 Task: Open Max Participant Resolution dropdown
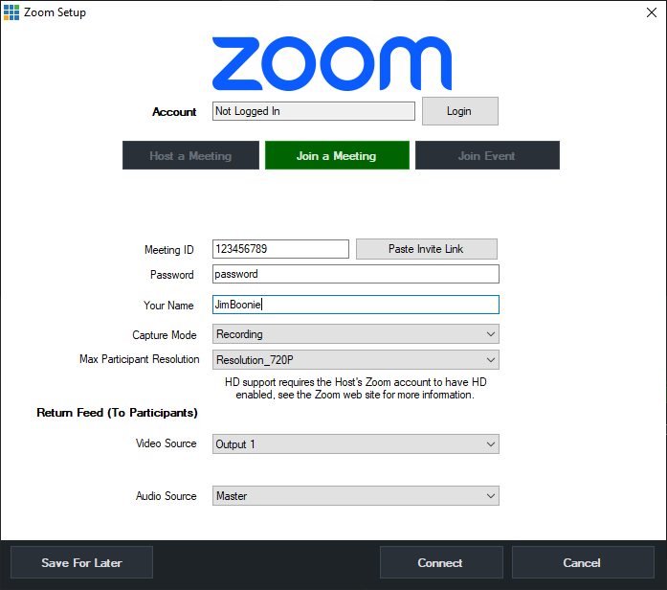coord(355,360)
